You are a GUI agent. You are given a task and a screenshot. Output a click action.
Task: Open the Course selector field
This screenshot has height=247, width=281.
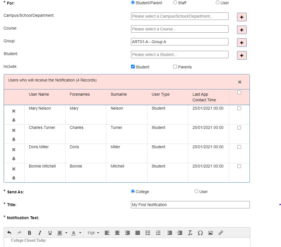coord(179,29)
